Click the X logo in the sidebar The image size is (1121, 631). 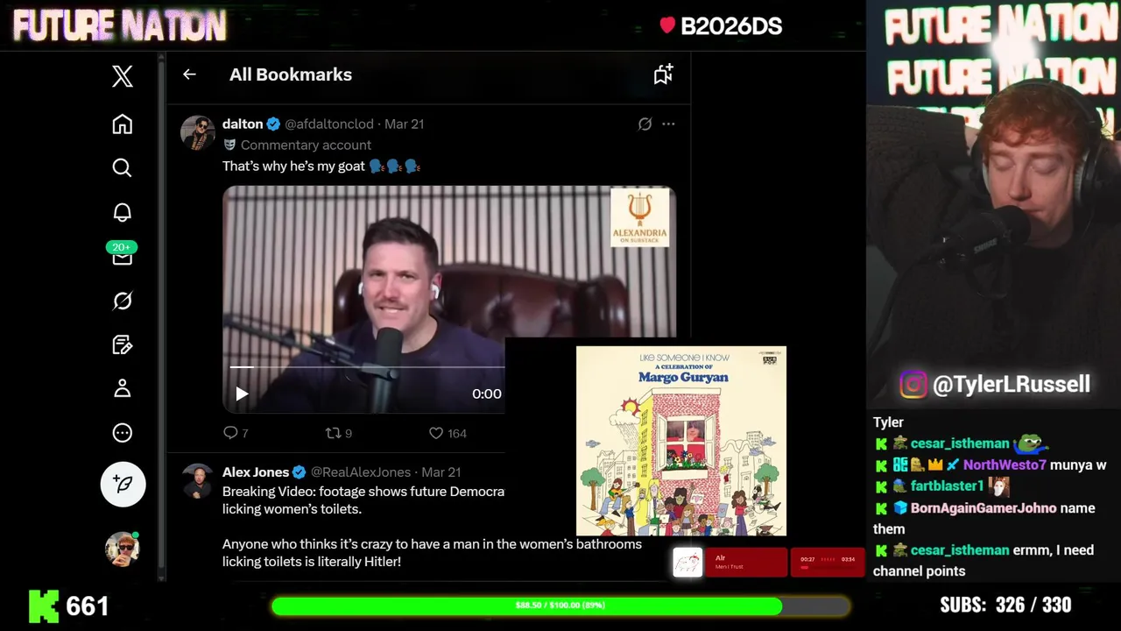point(123,76)
